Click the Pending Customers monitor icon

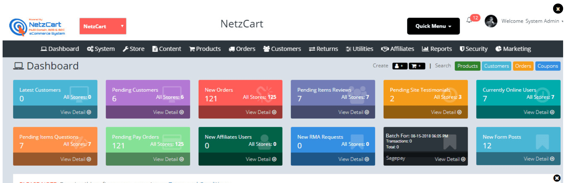172,94
